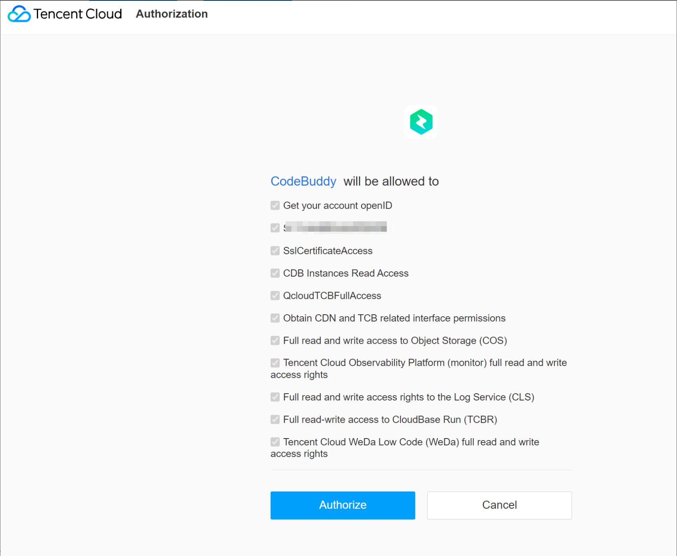
Task: Toggle the SslCertificateAccess permission checkbox
Action: [x=275, y=250]
